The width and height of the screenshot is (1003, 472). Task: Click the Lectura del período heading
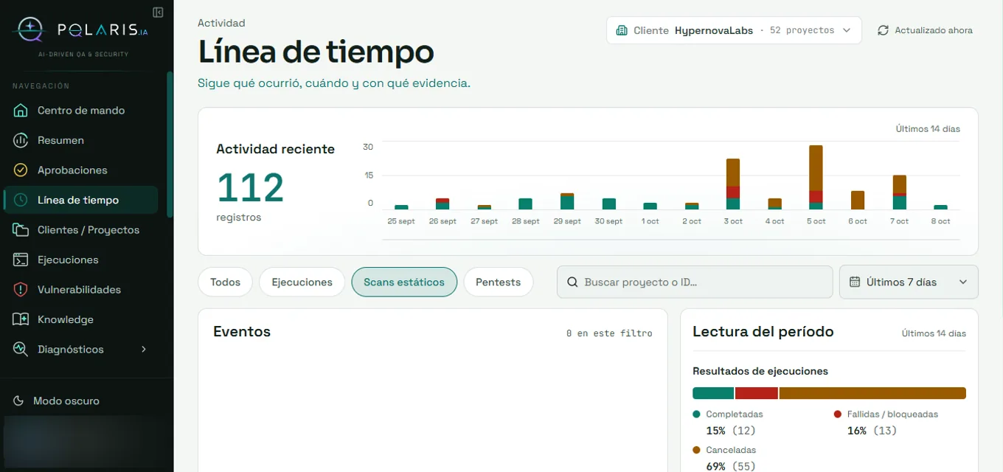[x=763, y=332]
